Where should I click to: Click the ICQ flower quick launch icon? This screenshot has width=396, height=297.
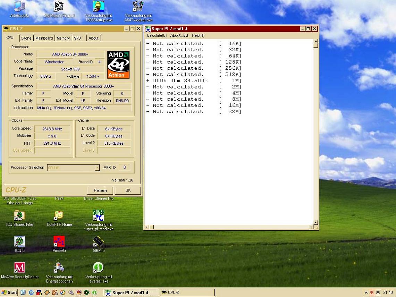pos(87,292)
